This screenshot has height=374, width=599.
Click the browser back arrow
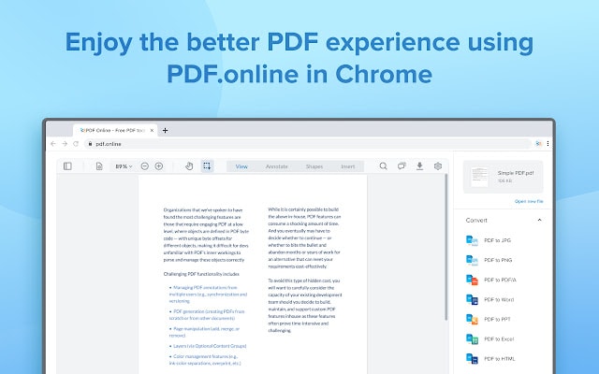click(x=53, y=144)
